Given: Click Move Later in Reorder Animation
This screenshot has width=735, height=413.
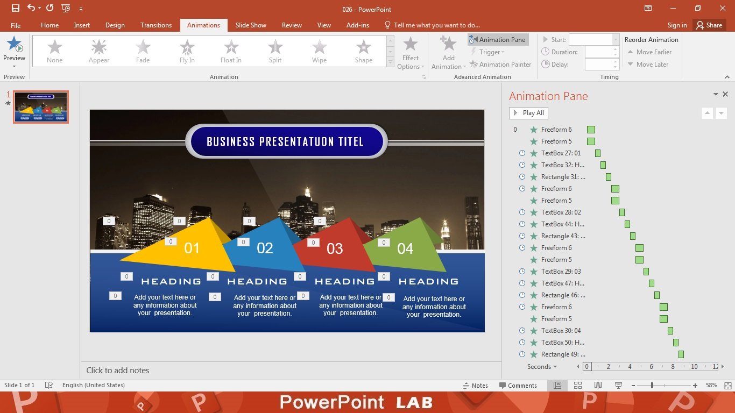Looking at the screenshot, I should point(648,64).
